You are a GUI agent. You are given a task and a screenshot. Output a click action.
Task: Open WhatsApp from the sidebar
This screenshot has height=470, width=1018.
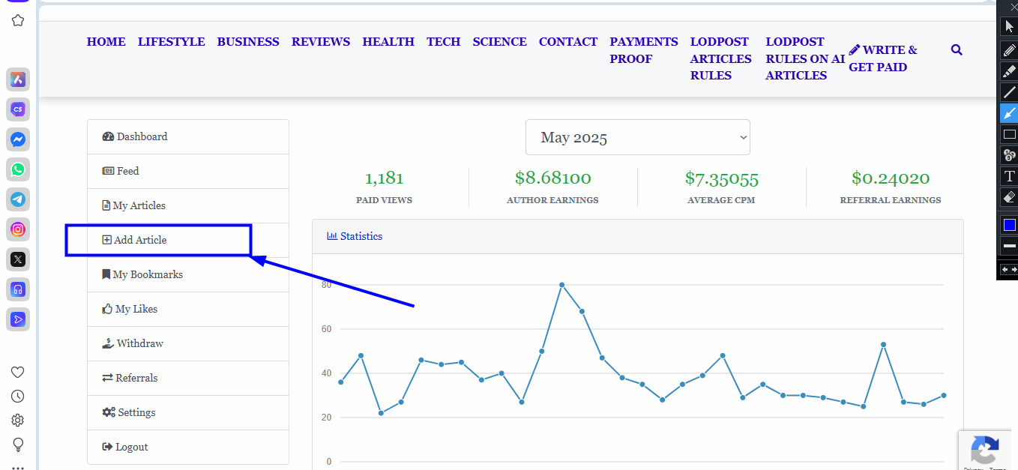18,169
